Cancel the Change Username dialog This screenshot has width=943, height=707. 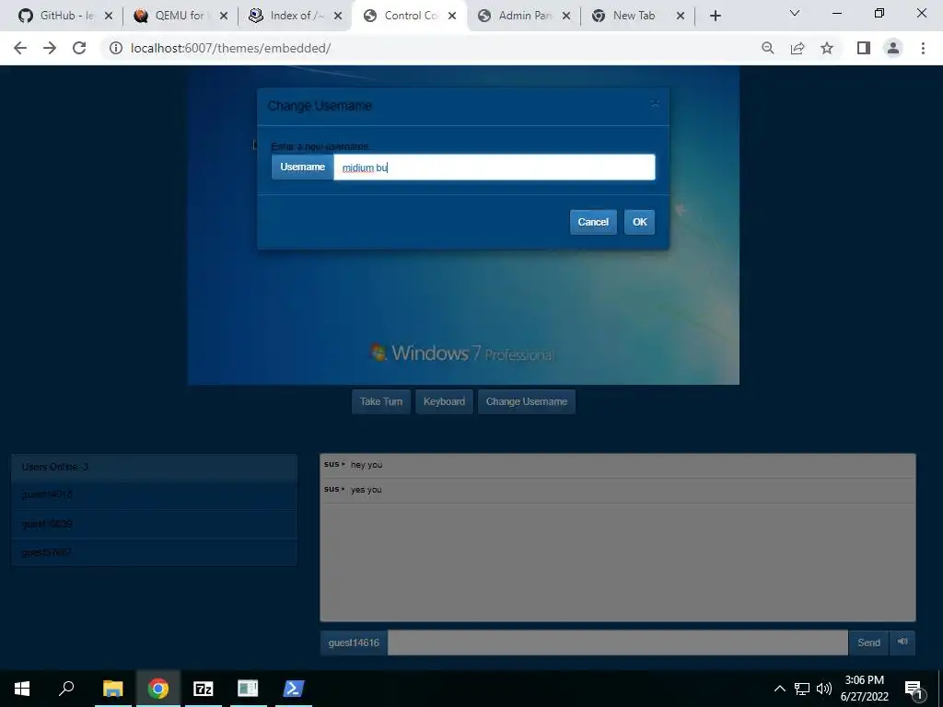[x=593, y=222]
